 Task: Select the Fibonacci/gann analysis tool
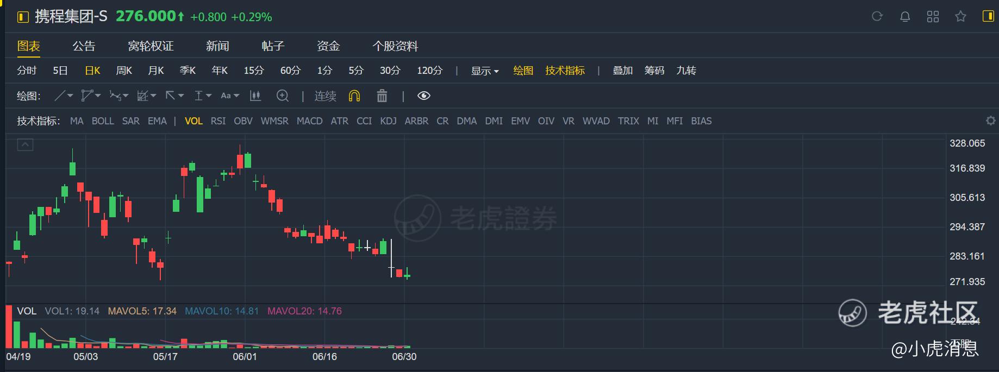coord(142,96)
